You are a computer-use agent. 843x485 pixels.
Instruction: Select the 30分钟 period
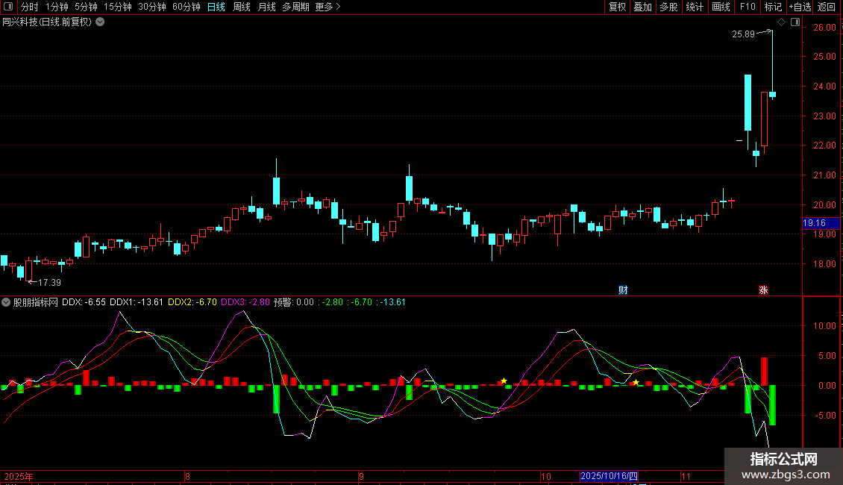(x=152, y=7)
